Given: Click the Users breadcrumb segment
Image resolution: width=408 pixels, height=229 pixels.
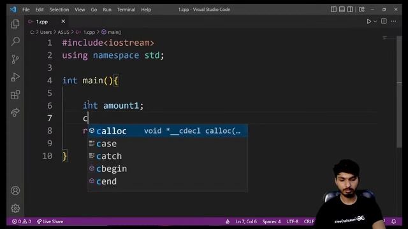Looking at the screenshot, I should pos(46,32).
